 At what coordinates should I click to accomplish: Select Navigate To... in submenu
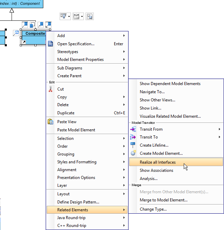click(x=176, y=92)
